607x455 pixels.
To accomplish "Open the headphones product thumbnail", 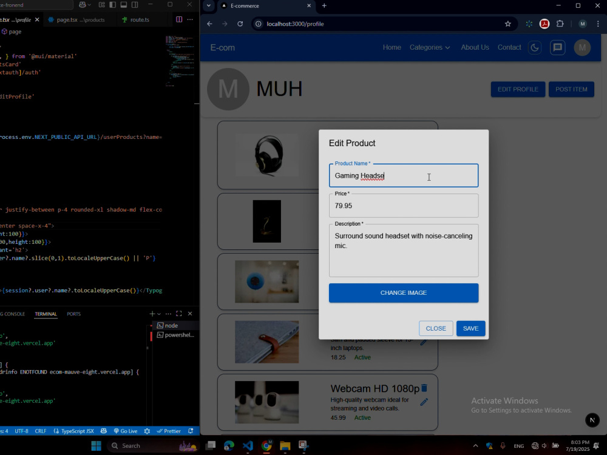I will click(266, 155).
